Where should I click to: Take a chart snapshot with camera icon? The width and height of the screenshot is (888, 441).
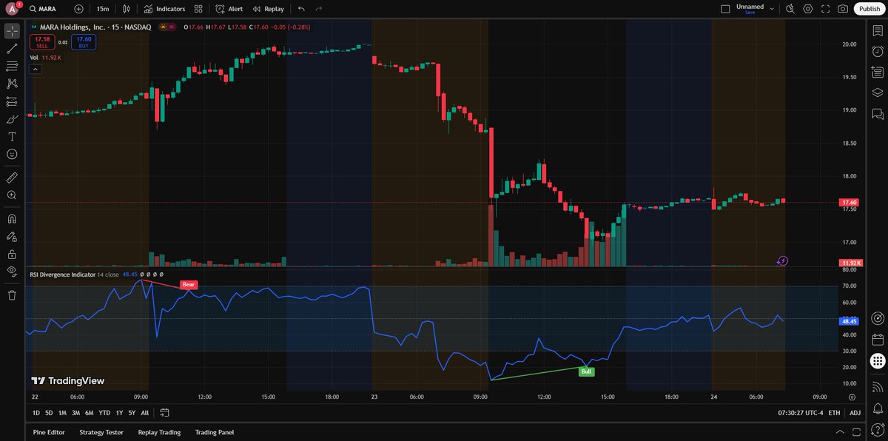click(x=843, y=9)
